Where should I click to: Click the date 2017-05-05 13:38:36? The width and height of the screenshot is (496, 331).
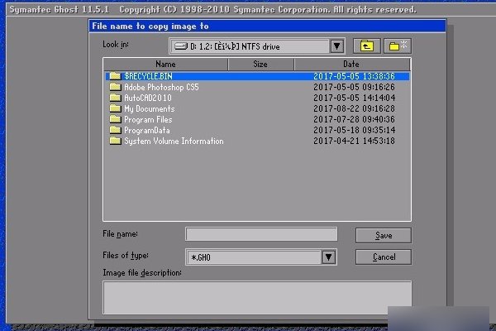pyautogui.click(x=354, y=76)
